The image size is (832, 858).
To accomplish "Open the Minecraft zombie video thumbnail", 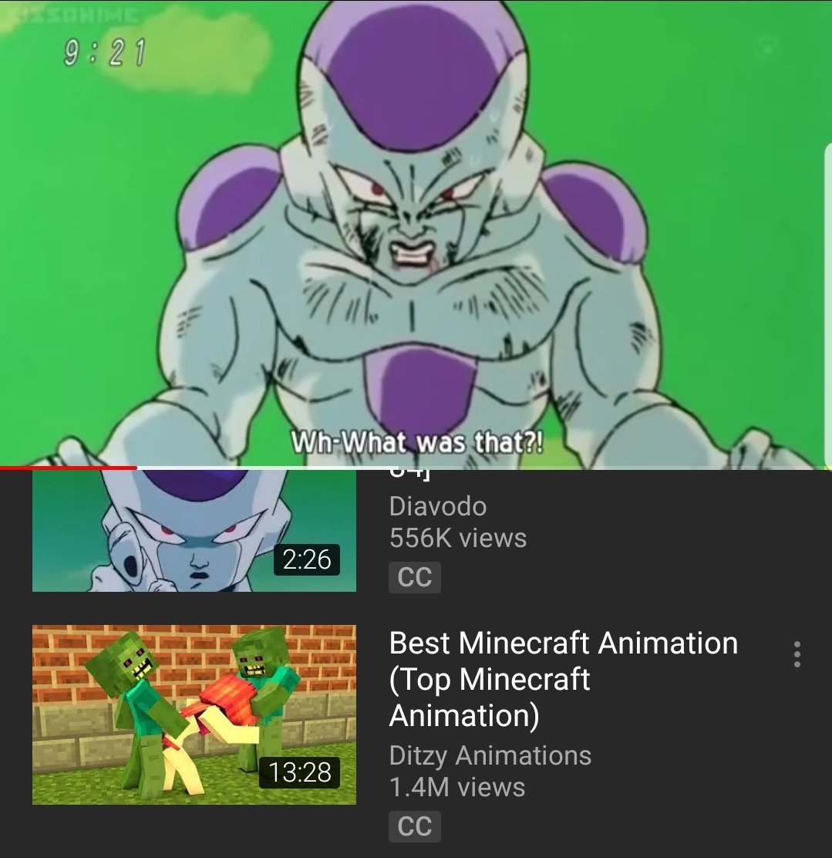I will click(194, 714).
